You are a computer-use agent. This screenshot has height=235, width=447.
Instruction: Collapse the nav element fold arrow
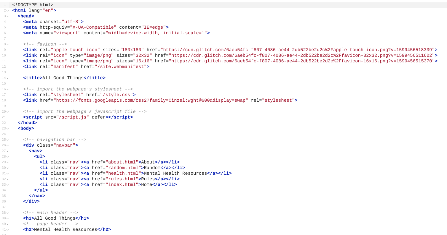click(x=8, y=151)
